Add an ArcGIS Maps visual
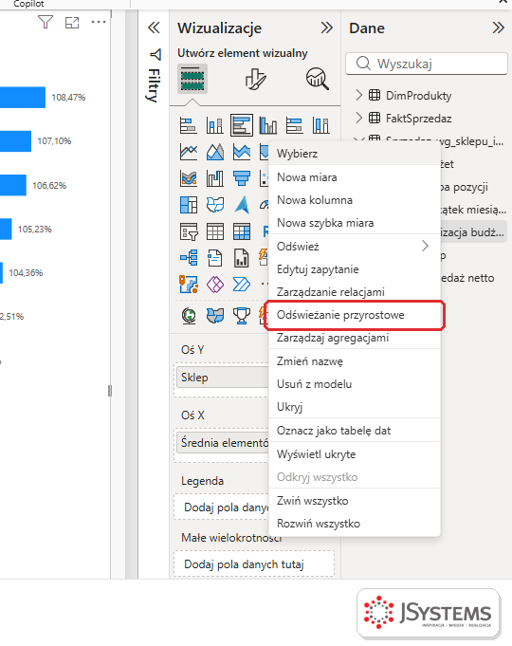The width and height of the screenshot is (512, 646). (189, 285)
